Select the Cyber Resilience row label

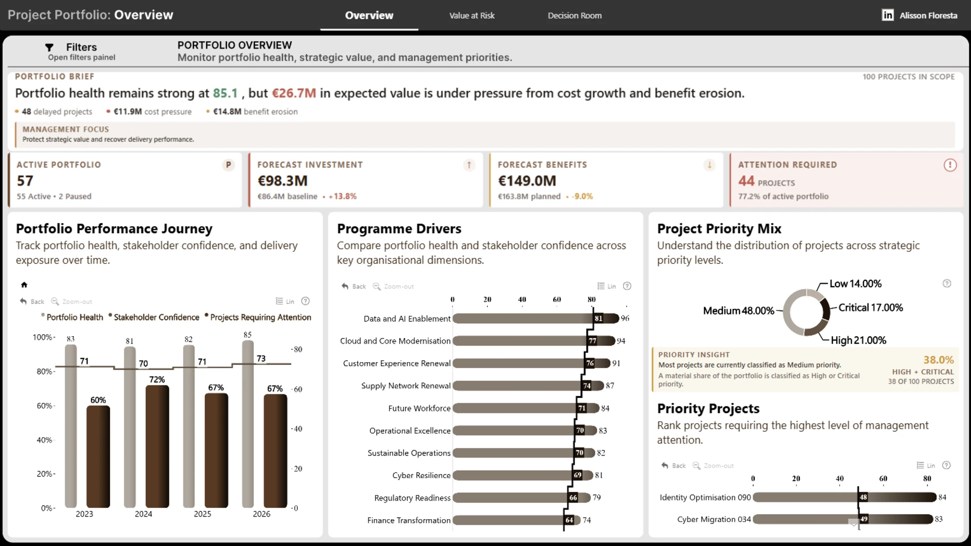[x=421, y=475]
